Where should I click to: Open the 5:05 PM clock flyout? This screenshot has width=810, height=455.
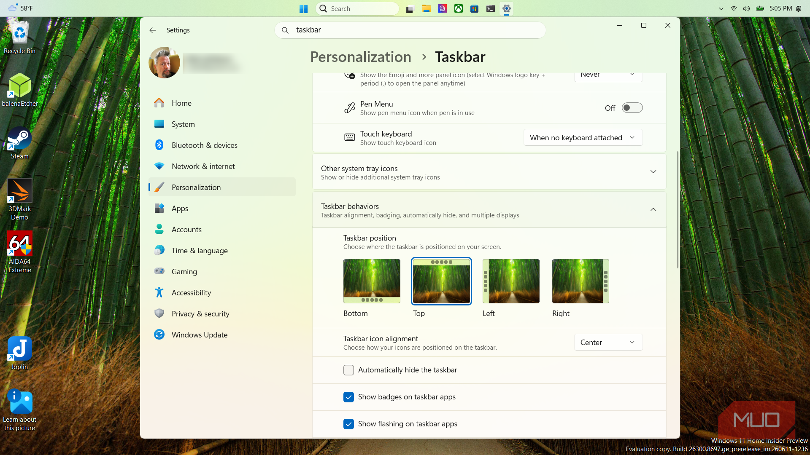tap(780, 8)
